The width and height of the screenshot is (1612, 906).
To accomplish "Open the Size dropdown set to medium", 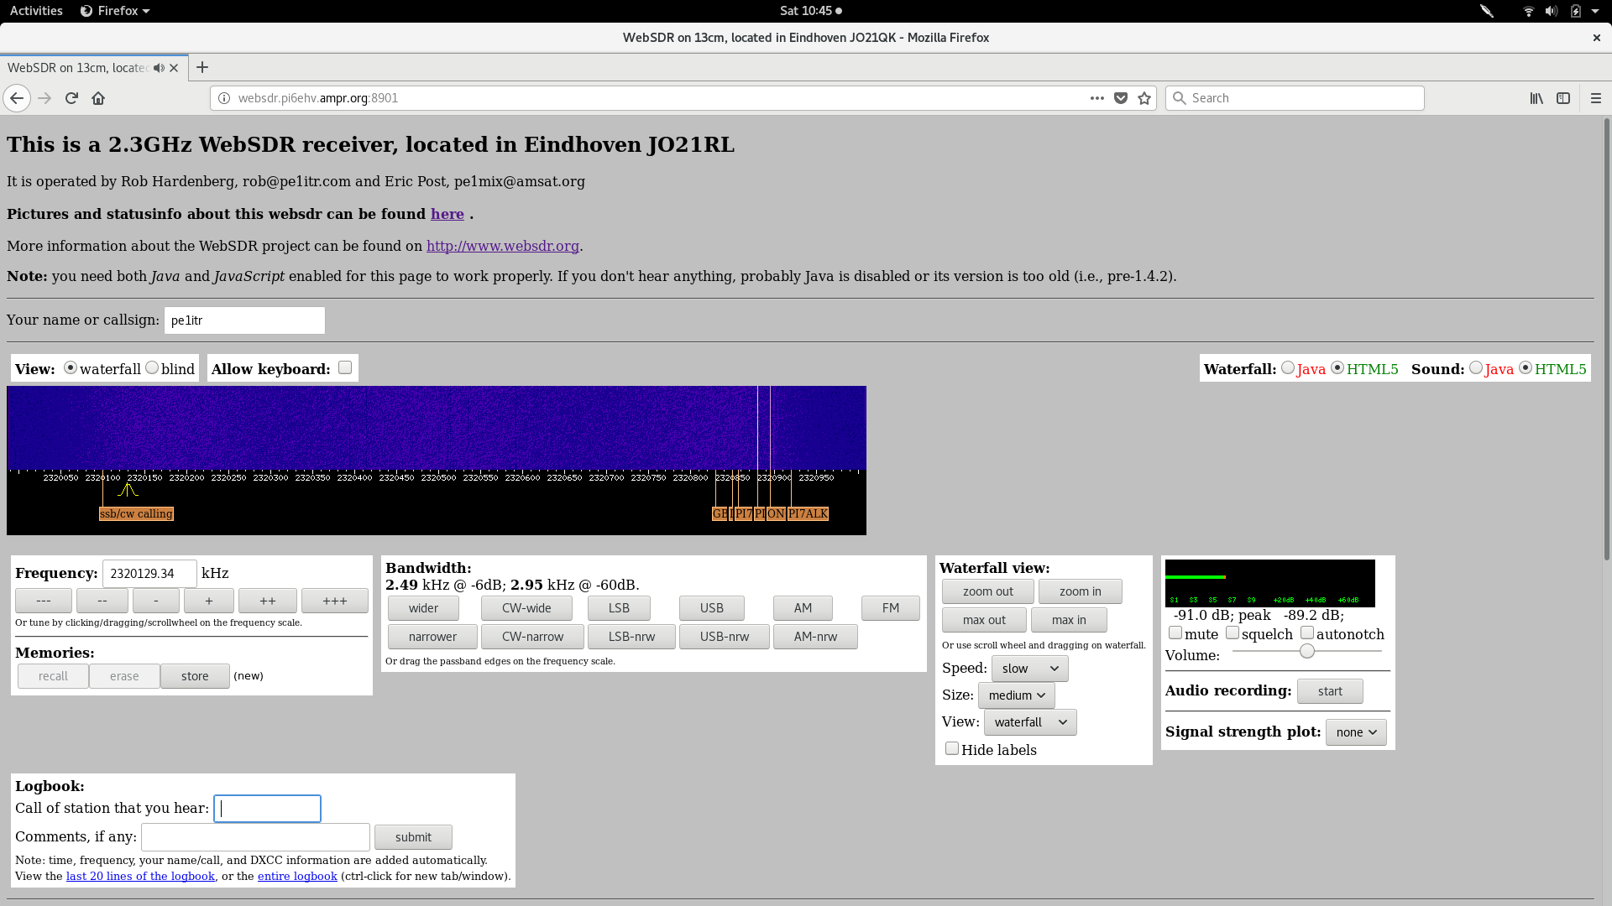I will (1017, 695).
